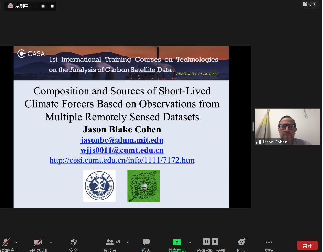
Task: Stop recording from the bottom toolbar
Action: coord(215,241)
